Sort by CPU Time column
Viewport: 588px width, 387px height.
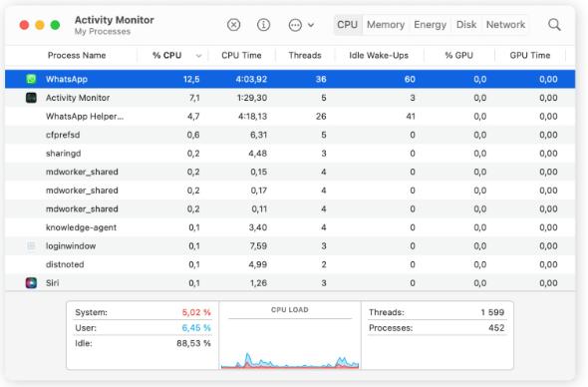[x=241, y=56]
